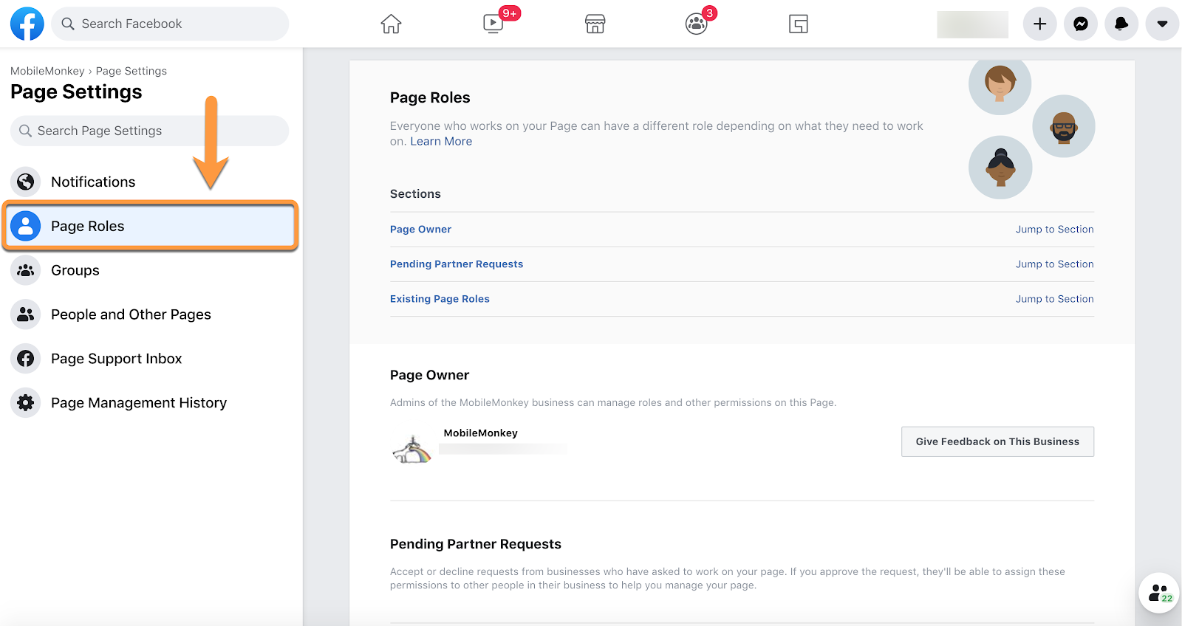
Task: Jump to Section for Existing Page Roles
Action: [x=1054, y=299]
